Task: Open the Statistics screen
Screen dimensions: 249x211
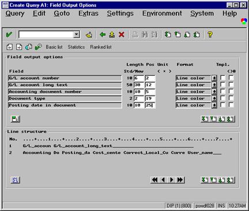Action: coord(76,47)
